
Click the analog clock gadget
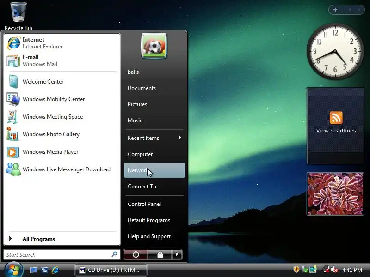point(335,51)
